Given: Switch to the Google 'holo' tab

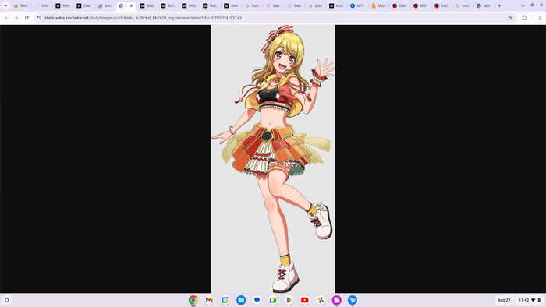Looking at the screenshot, I should coord(253,5).
